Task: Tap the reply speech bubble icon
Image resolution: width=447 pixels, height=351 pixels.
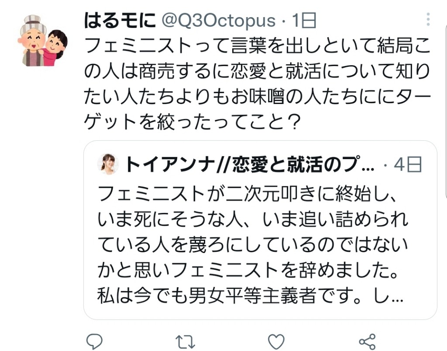Action: coord(94,341)
